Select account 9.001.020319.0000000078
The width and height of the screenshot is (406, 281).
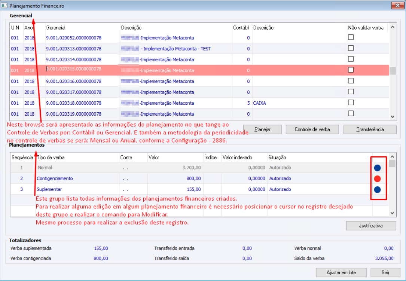pyautogui.click(x=74, y=114)
